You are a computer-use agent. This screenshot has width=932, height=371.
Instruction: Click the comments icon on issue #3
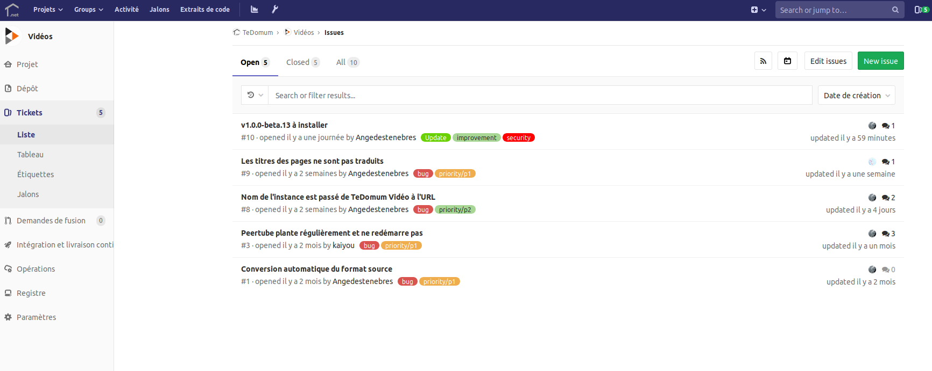point(885,234)
